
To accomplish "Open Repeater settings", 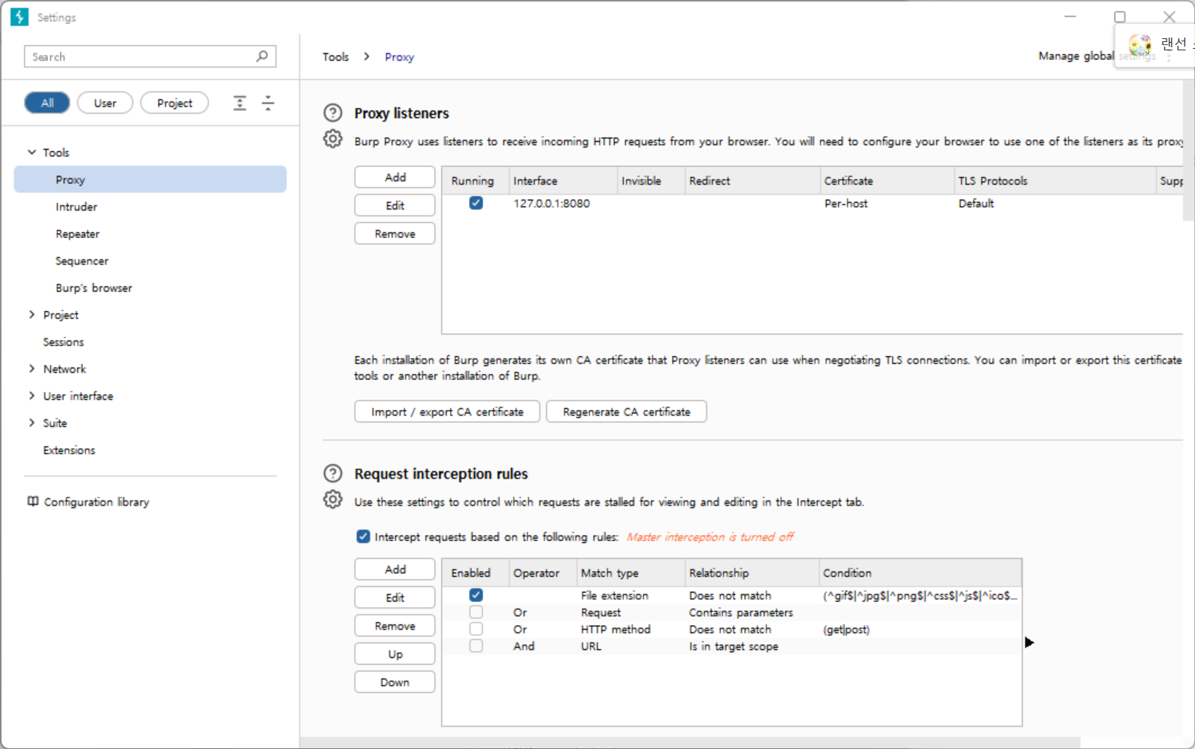I will click(77, 234).
